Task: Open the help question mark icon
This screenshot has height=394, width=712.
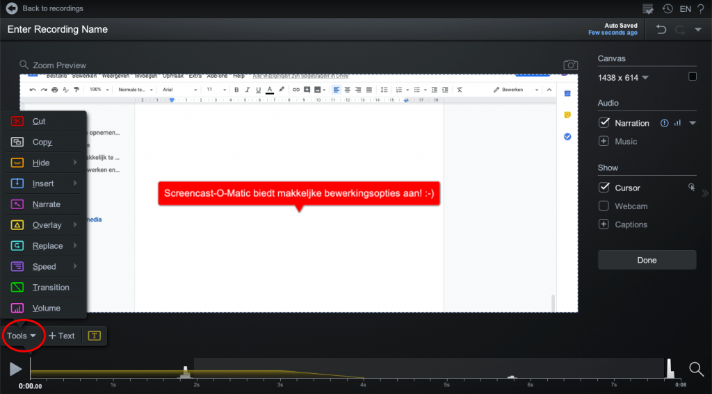Action: click(701, 8)
